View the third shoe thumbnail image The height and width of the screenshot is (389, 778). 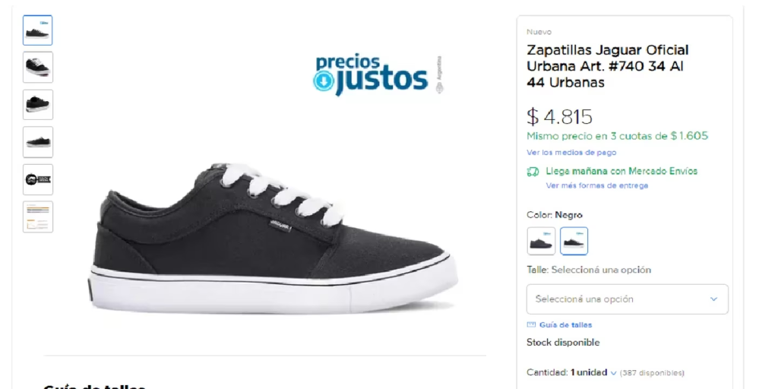coord(38,105)
